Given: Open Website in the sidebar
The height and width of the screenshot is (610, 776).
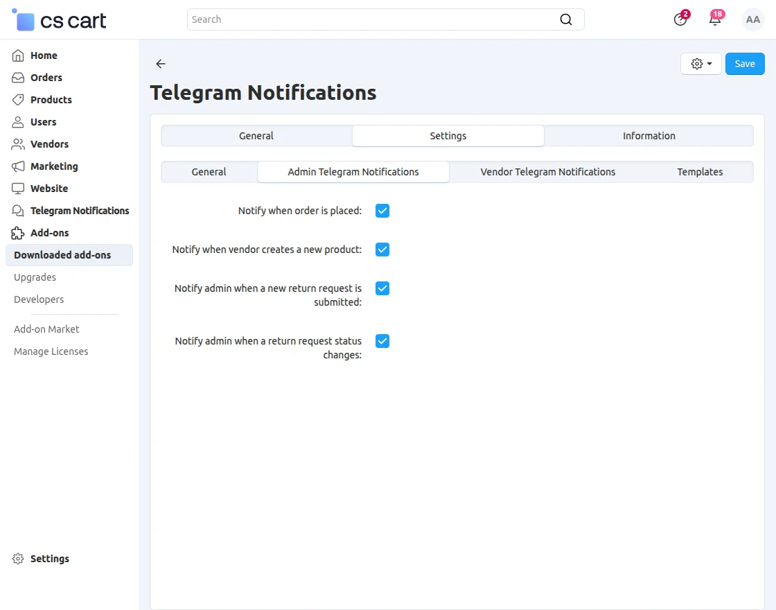Looking at the screenshot, I should 49,189.
